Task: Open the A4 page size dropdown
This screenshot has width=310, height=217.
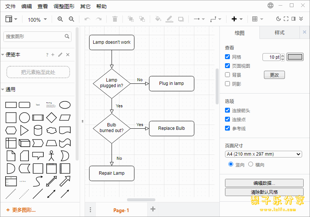Action: 263,154
